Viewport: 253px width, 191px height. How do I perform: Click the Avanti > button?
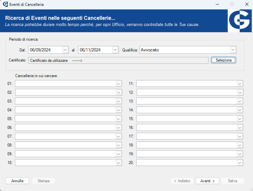207,181
